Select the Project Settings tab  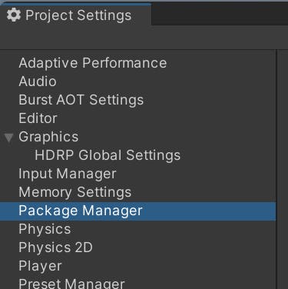tap(75, 15)
